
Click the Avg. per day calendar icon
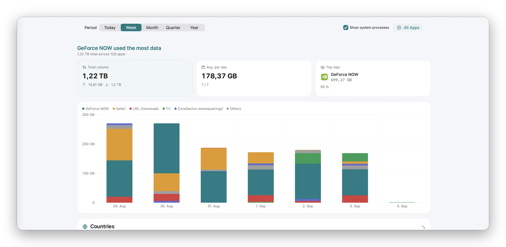point(203,67)
